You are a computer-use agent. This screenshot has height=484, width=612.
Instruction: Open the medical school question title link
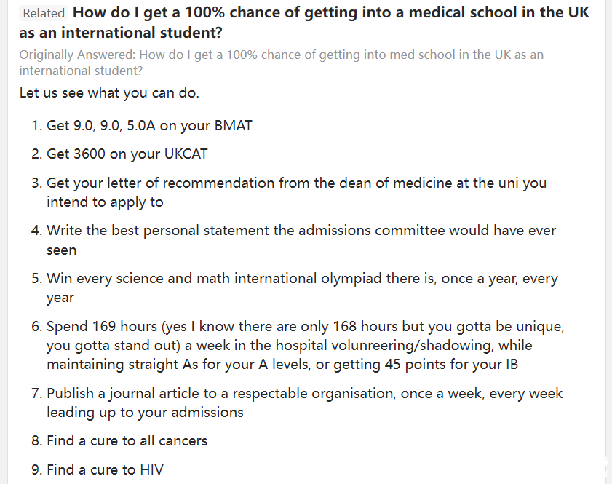click(x=304, y=23)
